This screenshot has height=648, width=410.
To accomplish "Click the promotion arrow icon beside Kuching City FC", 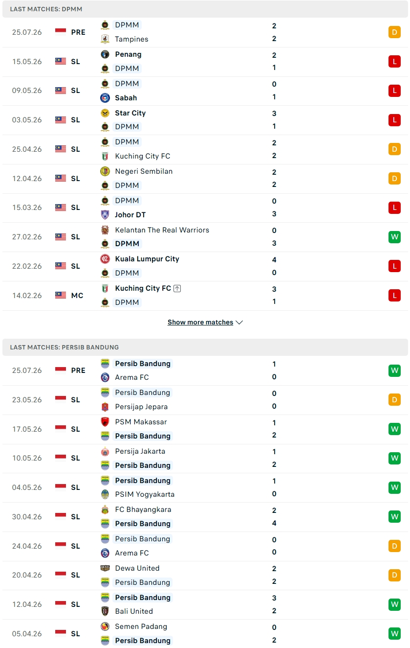I will click(177, 288).
